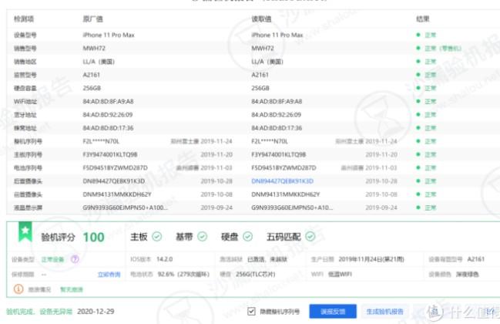Select the 检测项 column header

coord(24,19)
